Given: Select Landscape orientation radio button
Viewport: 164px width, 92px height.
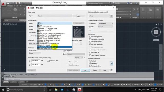Looking at the screenshot, I should pos(90,63).
